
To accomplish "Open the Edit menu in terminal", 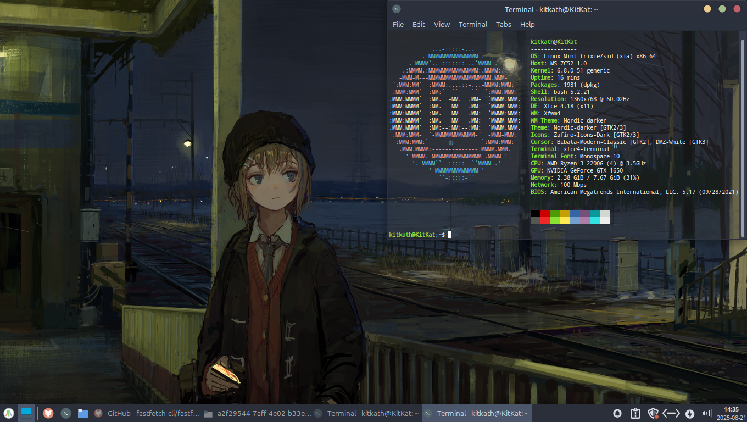I will [x=419, y=24].
